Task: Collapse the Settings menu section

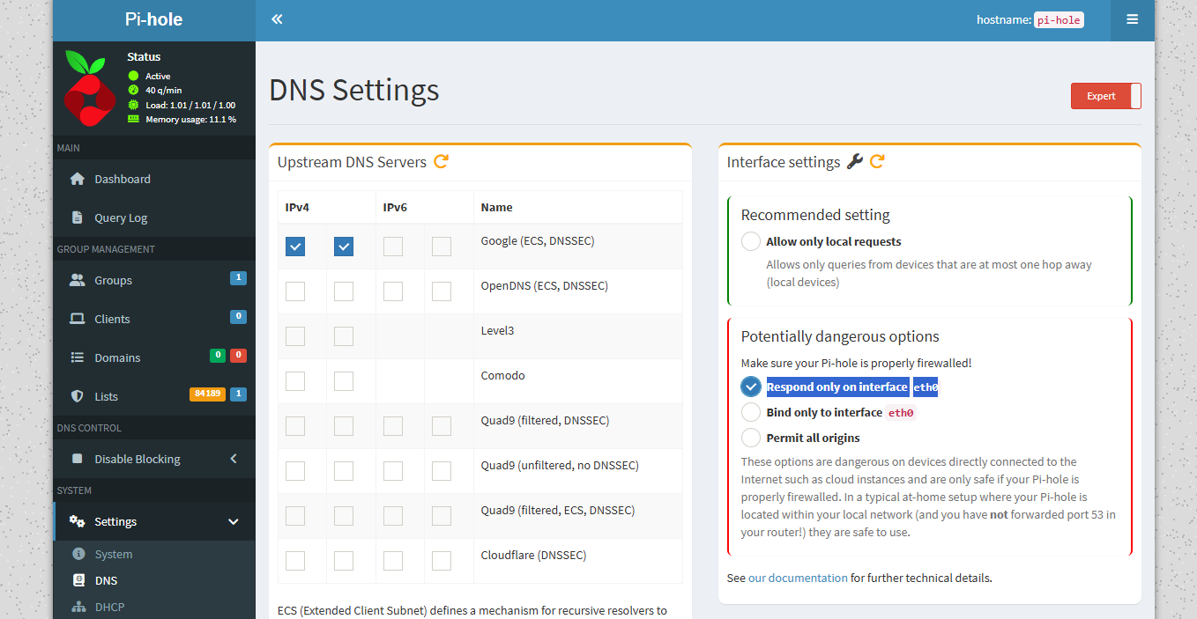Action: click(234, 521)
